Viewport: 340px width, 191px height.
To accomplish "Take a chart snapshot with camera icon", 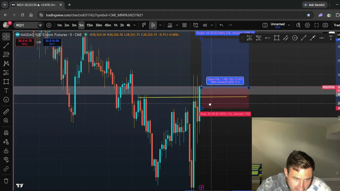I will pos(325,25).
